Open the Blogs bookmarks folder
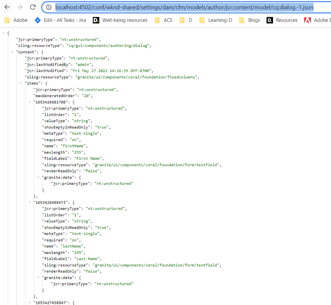 [249, 20]
